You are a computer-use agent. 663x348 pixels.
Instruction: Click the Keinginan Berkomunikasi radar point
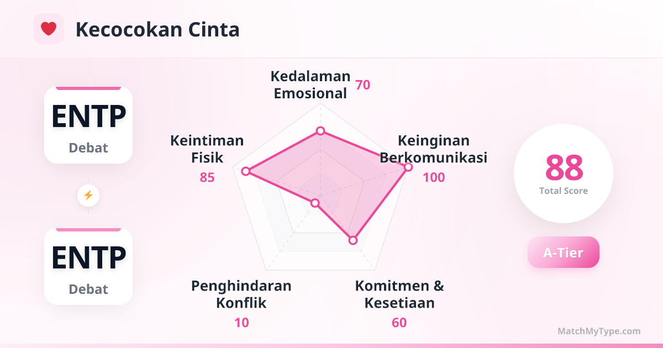408,166
